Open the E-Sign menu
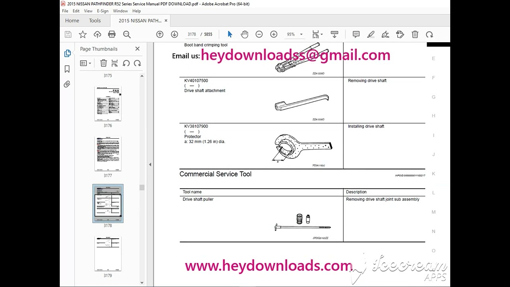This screenshot has width=510, height=287. click(x=103, y=11)
